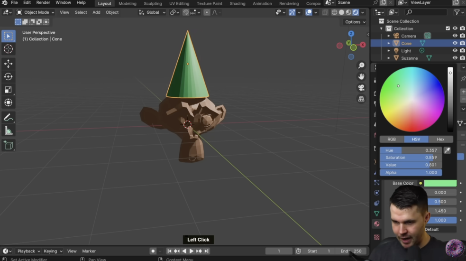Image resolution: width=466 pixels, height=261 pixels.
Task: Open the Material properties tab icon
Action: pyautogui.click(x=376, y=224)
